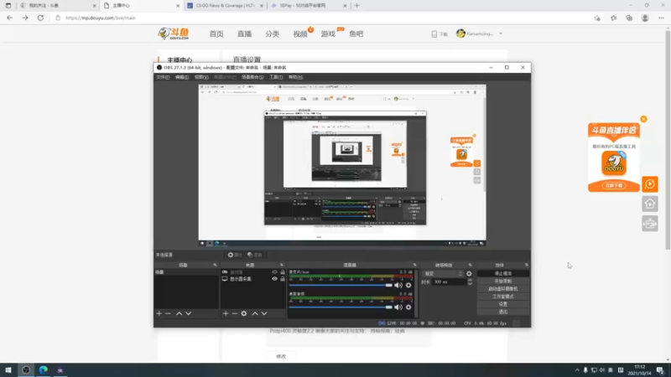Adjust transition duration stepper arrows
Viewport: 671px width, 377px height.
point(470,281)
